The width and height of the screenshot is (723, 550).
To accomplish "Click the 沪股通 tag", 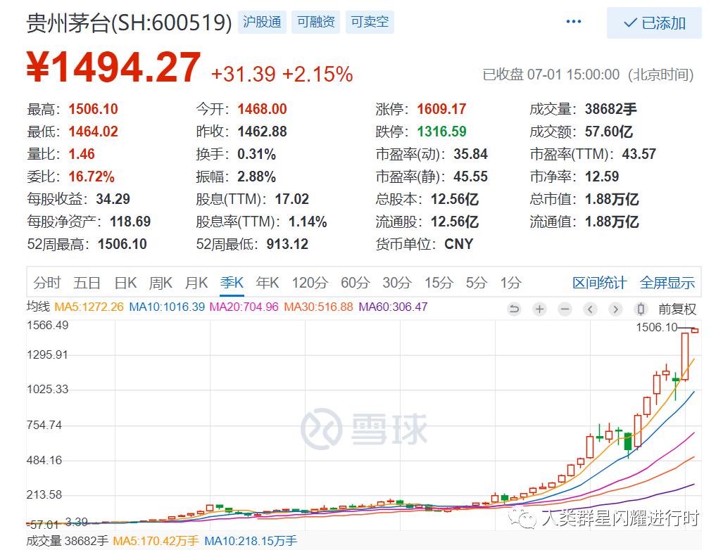I will click(x=262, y=22).
